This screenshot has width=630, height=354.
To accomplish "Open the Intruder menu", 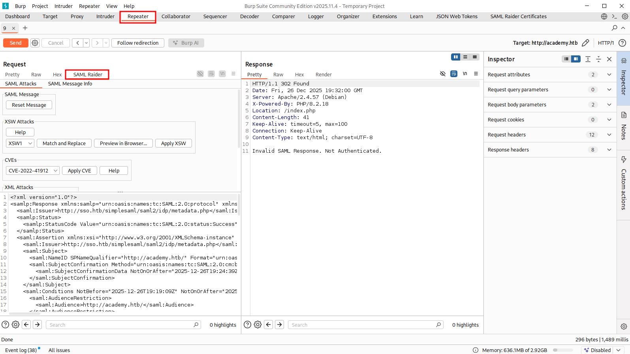I will coord(64,6).
